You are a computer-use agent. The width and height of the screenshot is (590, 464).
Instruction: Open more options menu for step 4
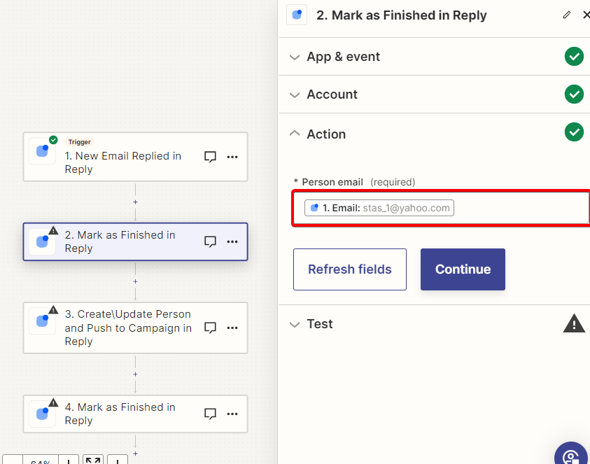coord(232,414)
